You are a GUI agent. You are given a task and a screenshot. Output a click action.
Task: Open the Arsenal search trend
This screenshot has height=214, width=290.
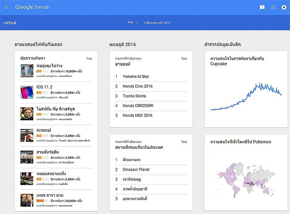click(x=44, y=130)
